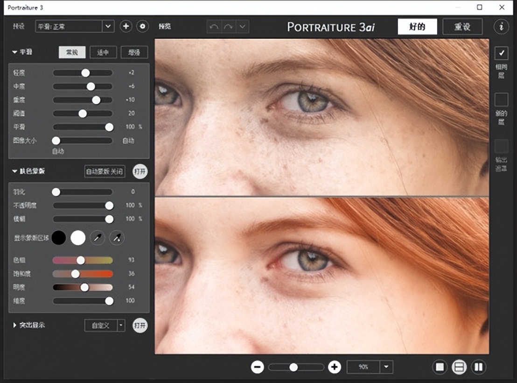Zoom in with the plus icon
Image resolution: width=517 pixels, height=383 pixels.
coord(334,367)
